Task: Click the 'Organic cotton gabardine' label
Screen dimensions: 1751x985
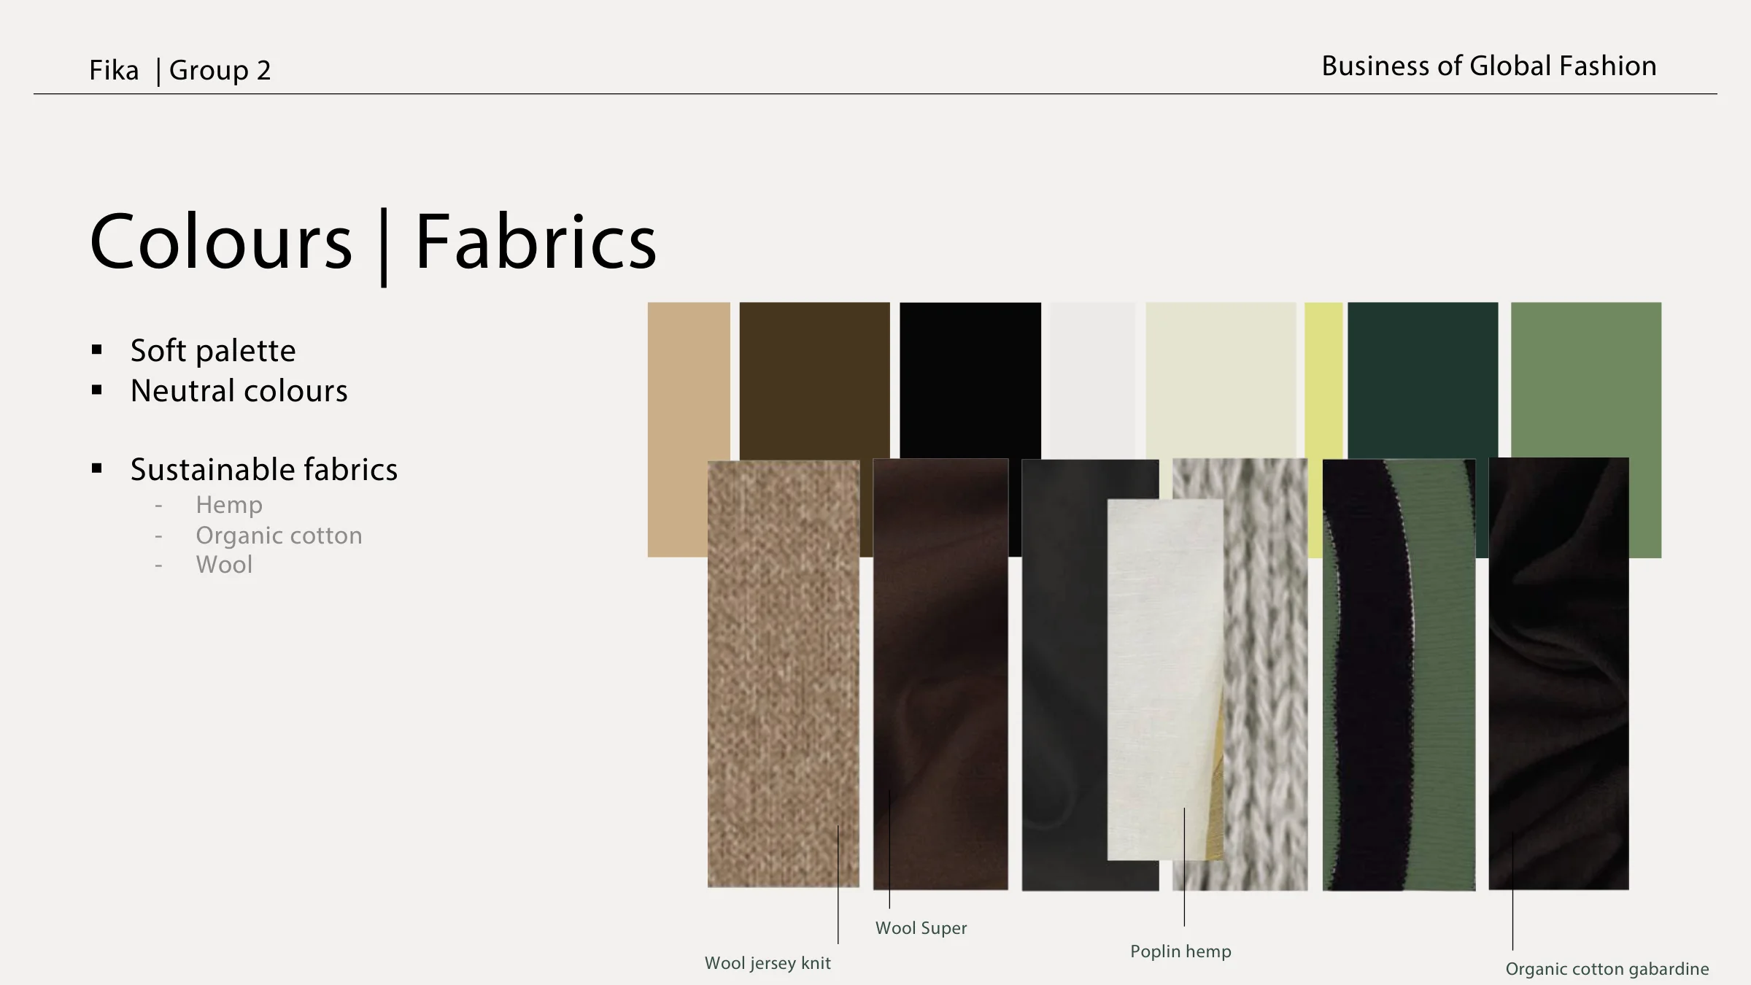Action: coord(1607,969)
